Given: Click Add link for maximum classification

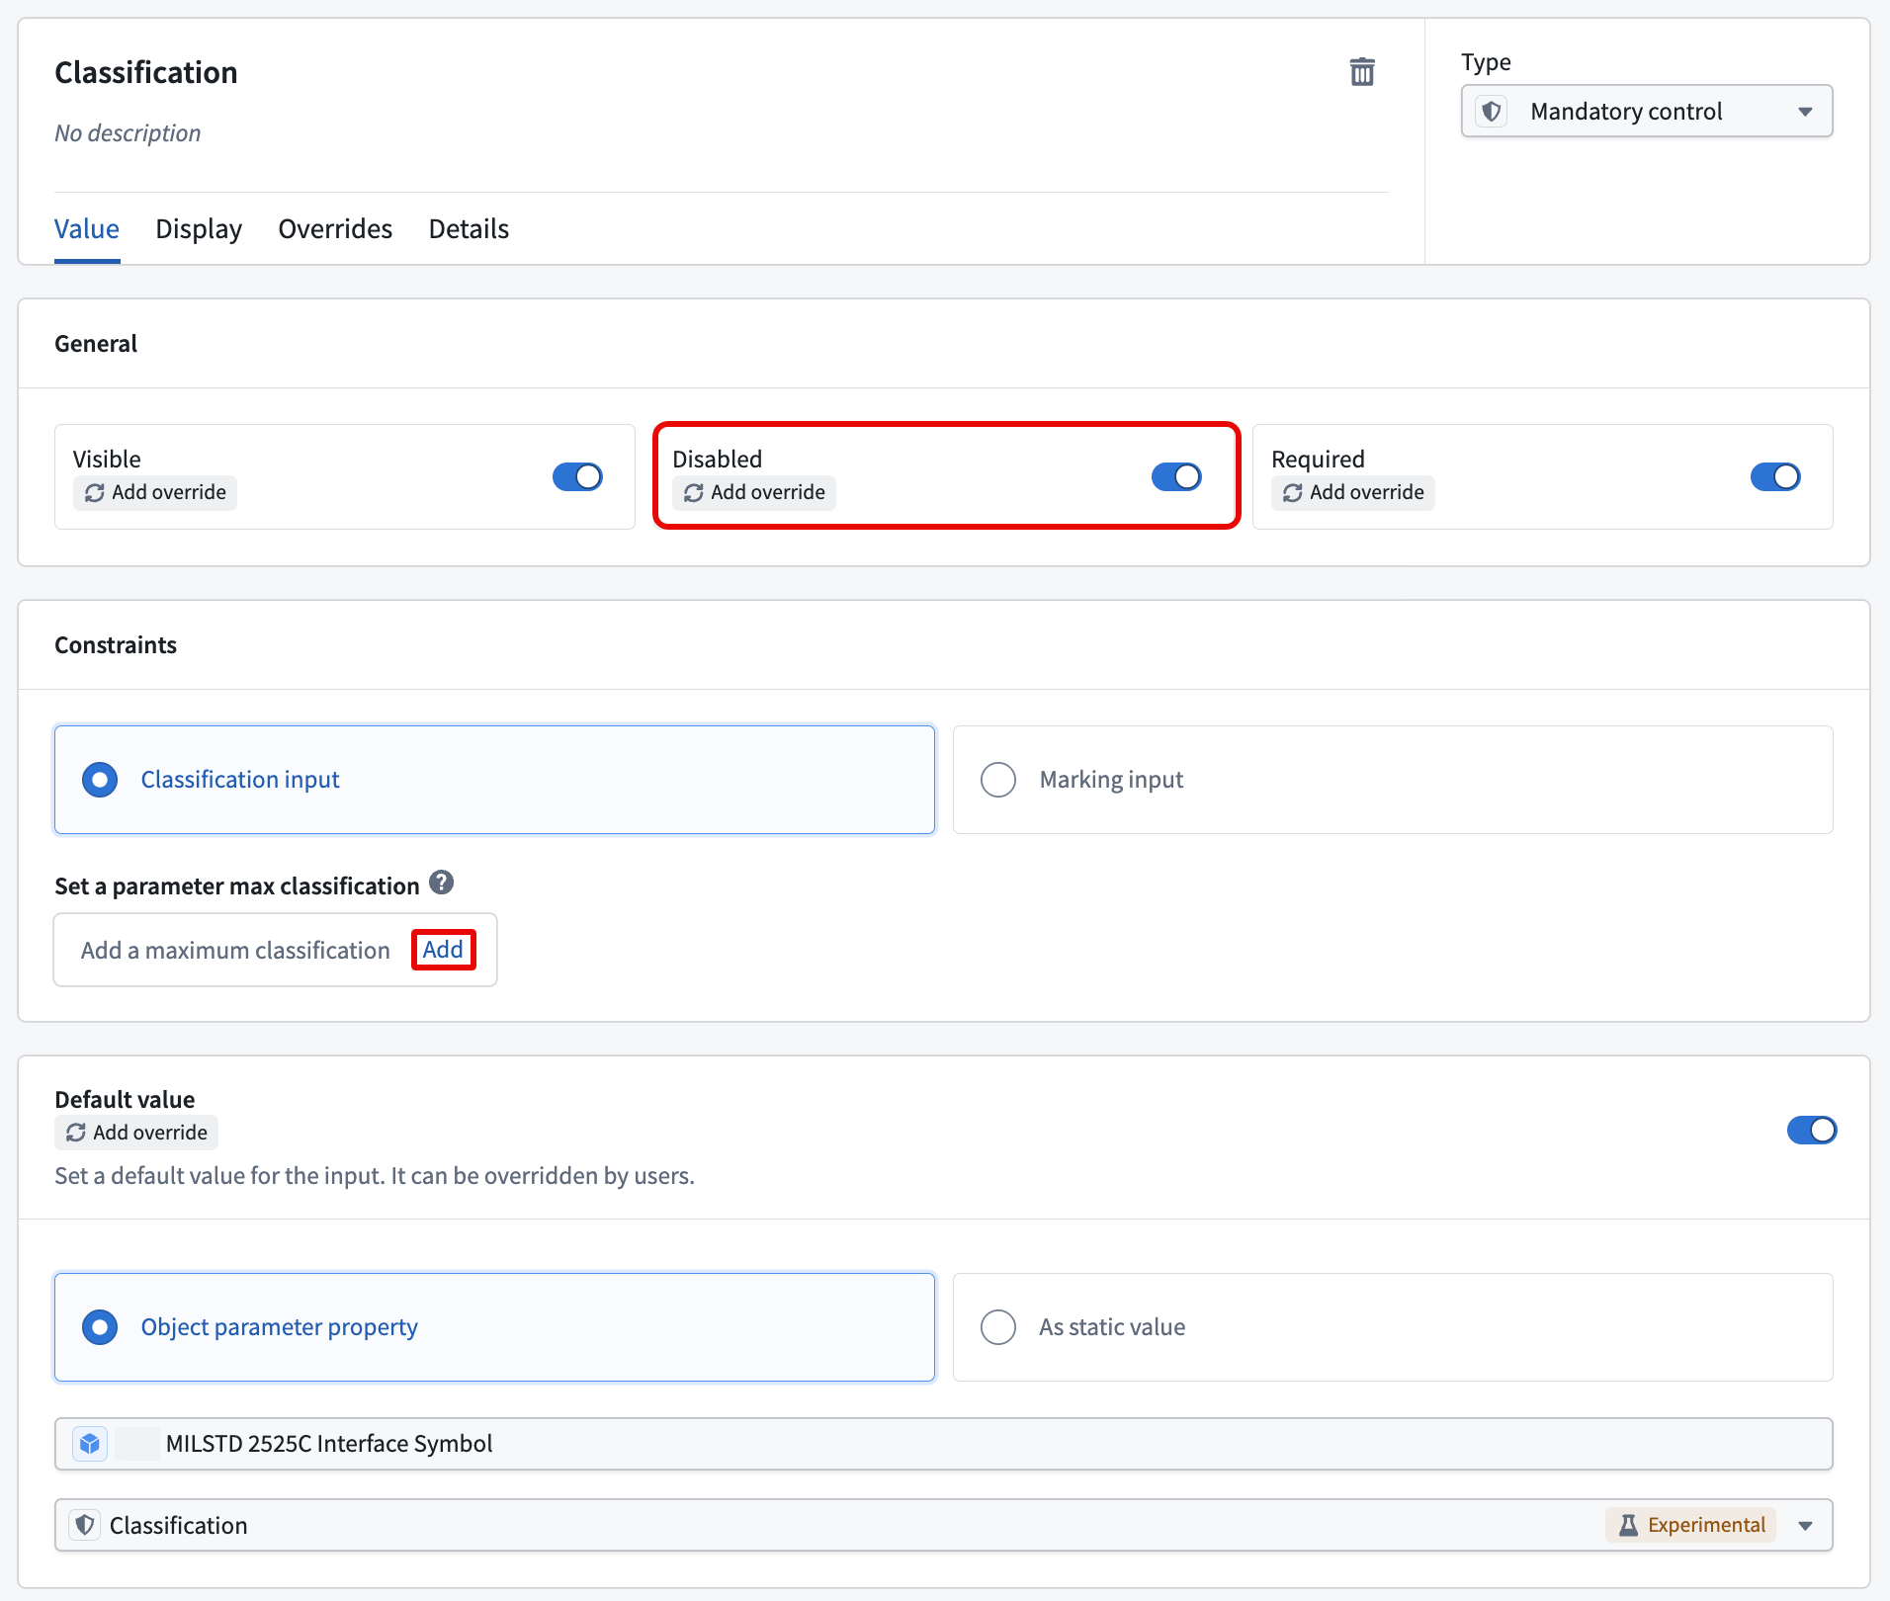Looking at the screenshot, I should [443, 950].
